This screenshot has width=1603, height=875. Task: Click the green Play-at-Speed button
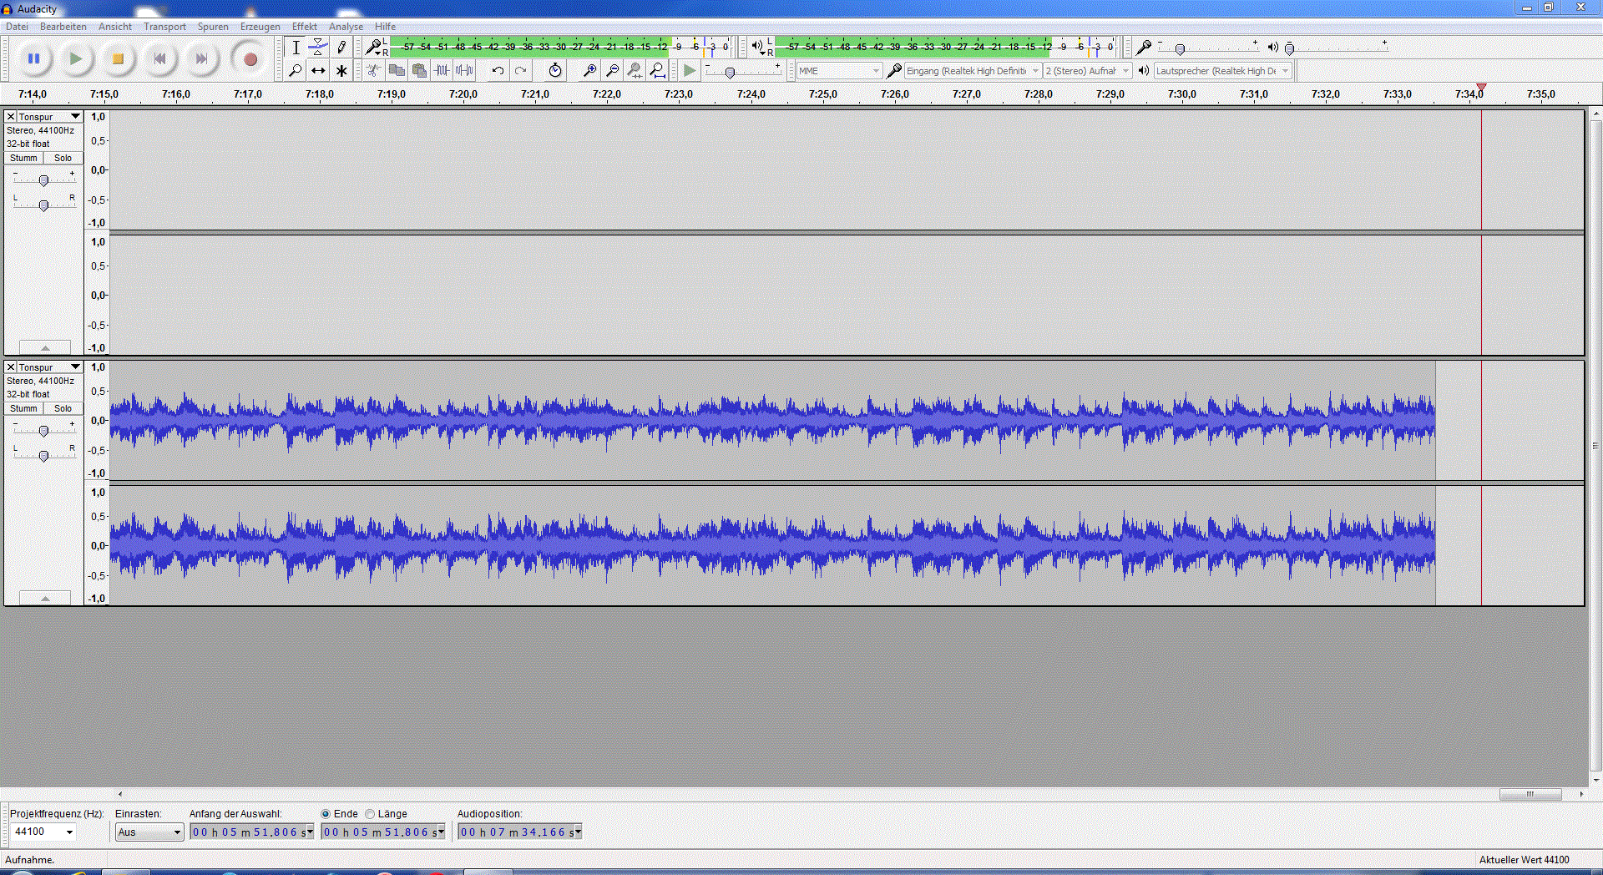coord(689,71)
